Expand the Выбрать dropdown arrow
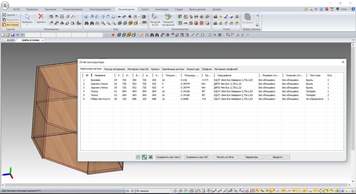The image size is (356, 194). pyautogui.click(x=28, y=25)
